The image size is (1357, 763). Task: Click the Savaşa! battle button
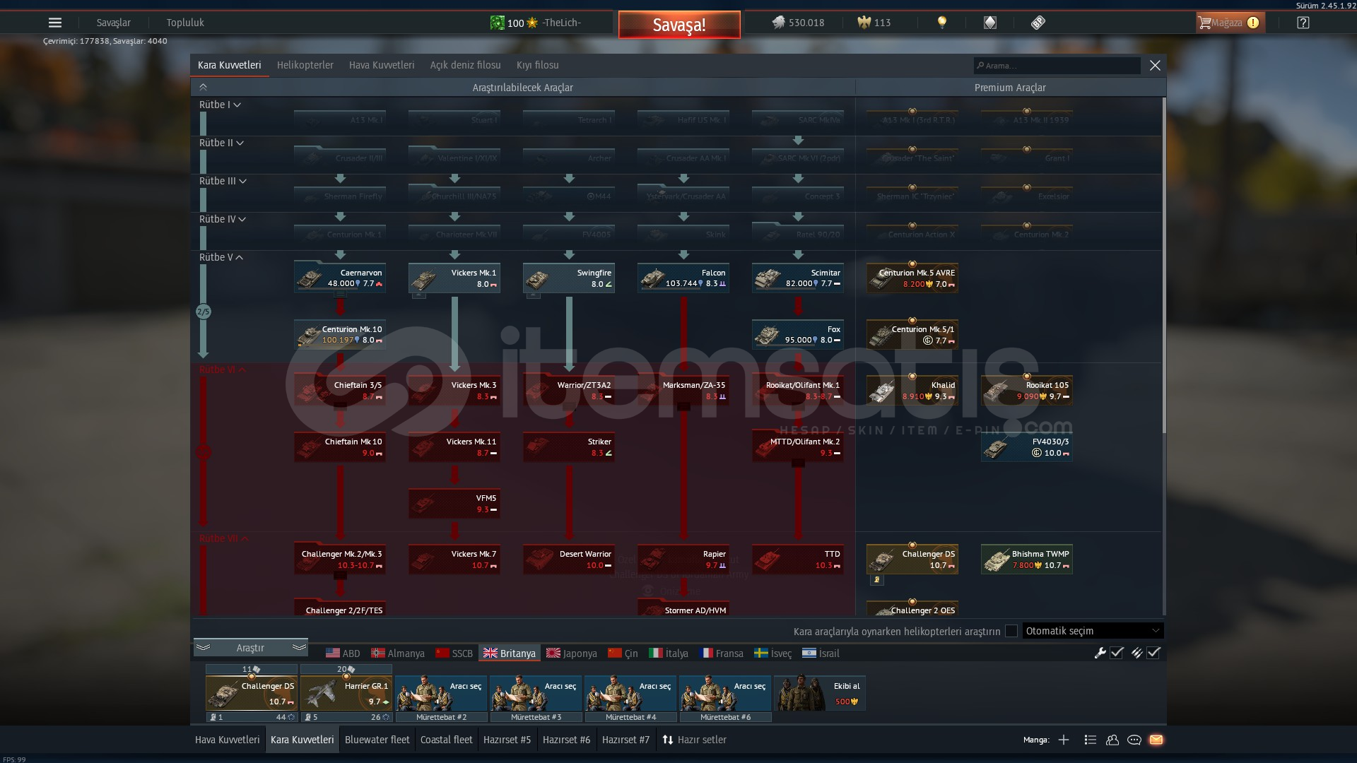pyautogui.click(x=679, y=25)
